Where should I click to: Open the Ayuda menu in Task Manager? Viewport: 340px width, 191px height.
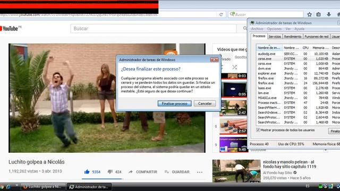pos(299,29)
